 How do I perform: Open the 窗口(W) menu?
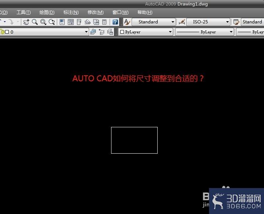pyautogui.click(x=120, y=12)
